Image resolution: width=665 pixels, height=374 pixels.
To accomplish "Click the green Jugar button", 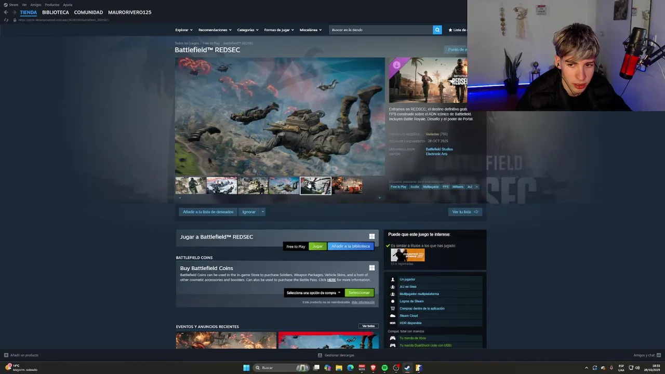I will point(317,246).
